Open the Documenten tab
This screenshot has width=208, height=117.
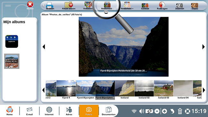pos(108,111)
